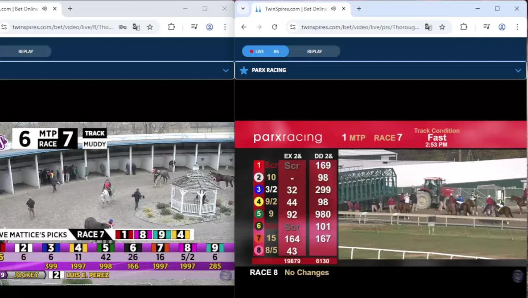This screenshot has width=528, height=298.
Task: Switch to the LIVE R6 feed
Action: click(266, 51)
